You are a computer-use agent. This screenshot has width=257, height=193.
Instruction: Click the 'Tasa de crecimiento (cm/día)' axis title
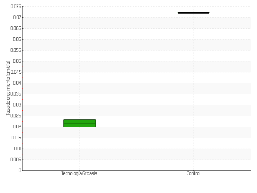click(x=8, y=88)
